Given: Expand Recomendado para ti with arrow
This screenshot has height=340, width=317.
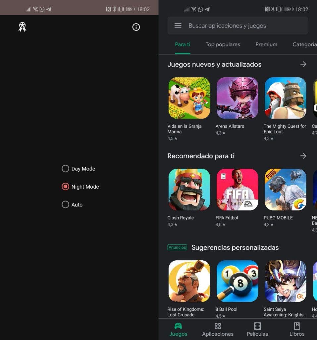Looking at the screenshot, I should pos(303,156).
